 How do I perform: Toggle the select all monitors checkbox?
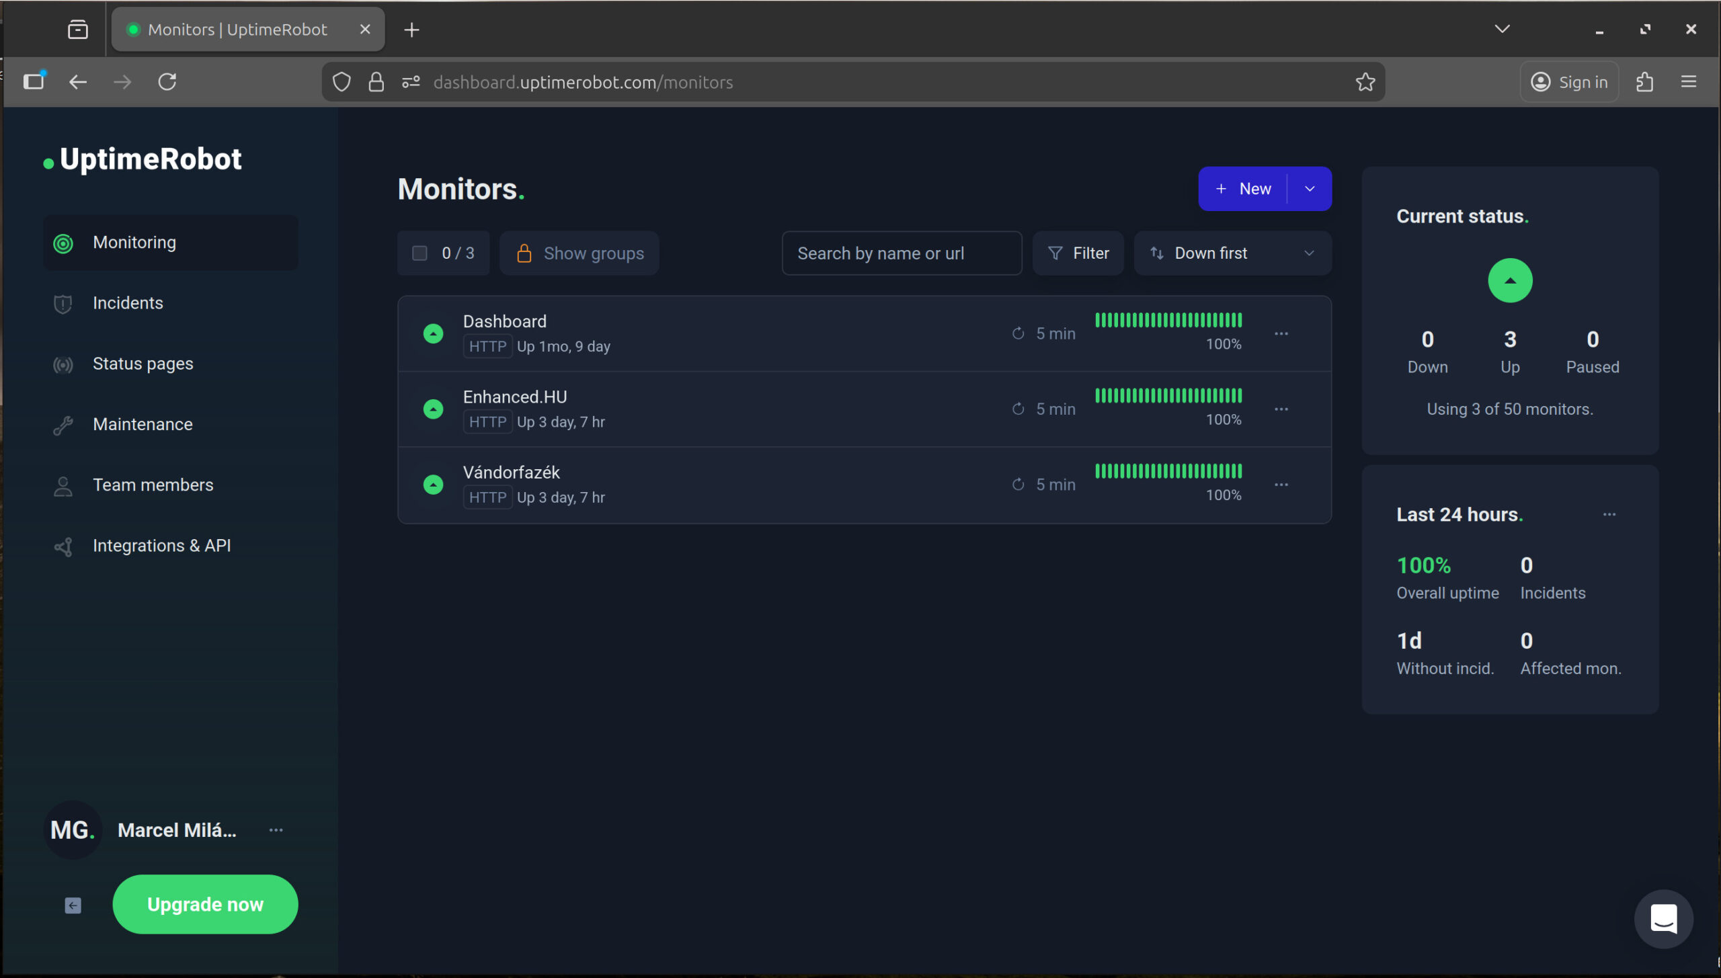(419, 253)
